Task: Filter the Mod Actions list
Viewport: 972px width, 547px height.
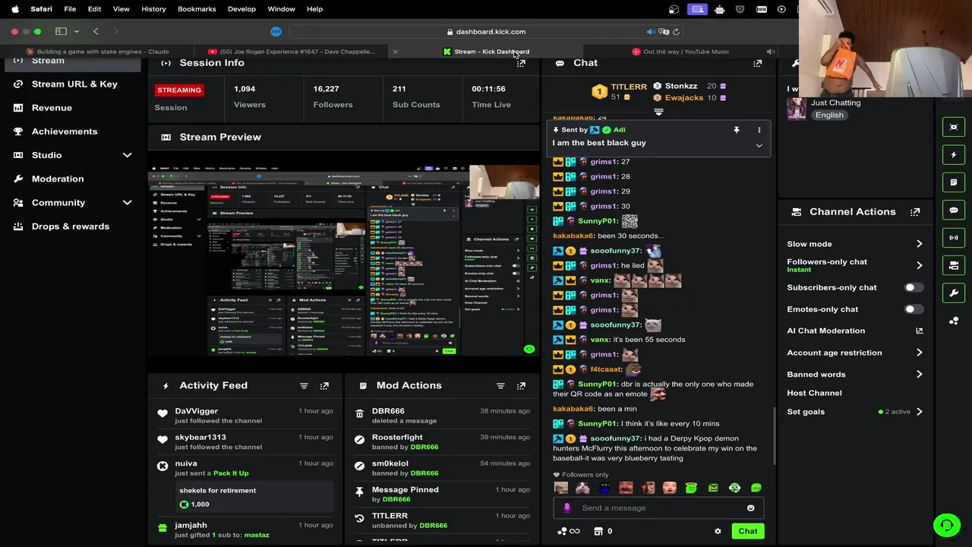Action: click(500, 386)
